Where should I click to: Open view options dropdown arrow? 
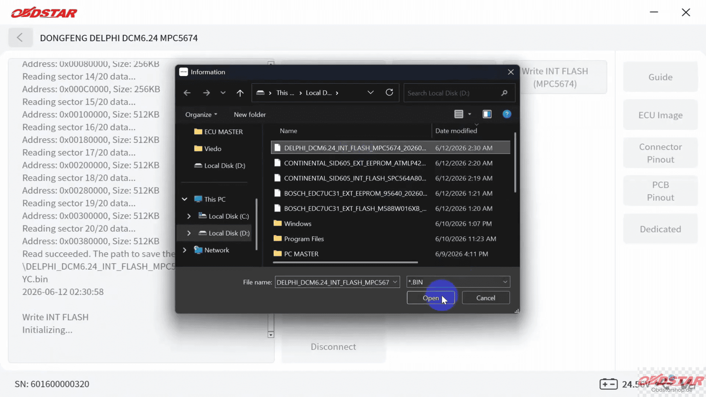point(470,114)
